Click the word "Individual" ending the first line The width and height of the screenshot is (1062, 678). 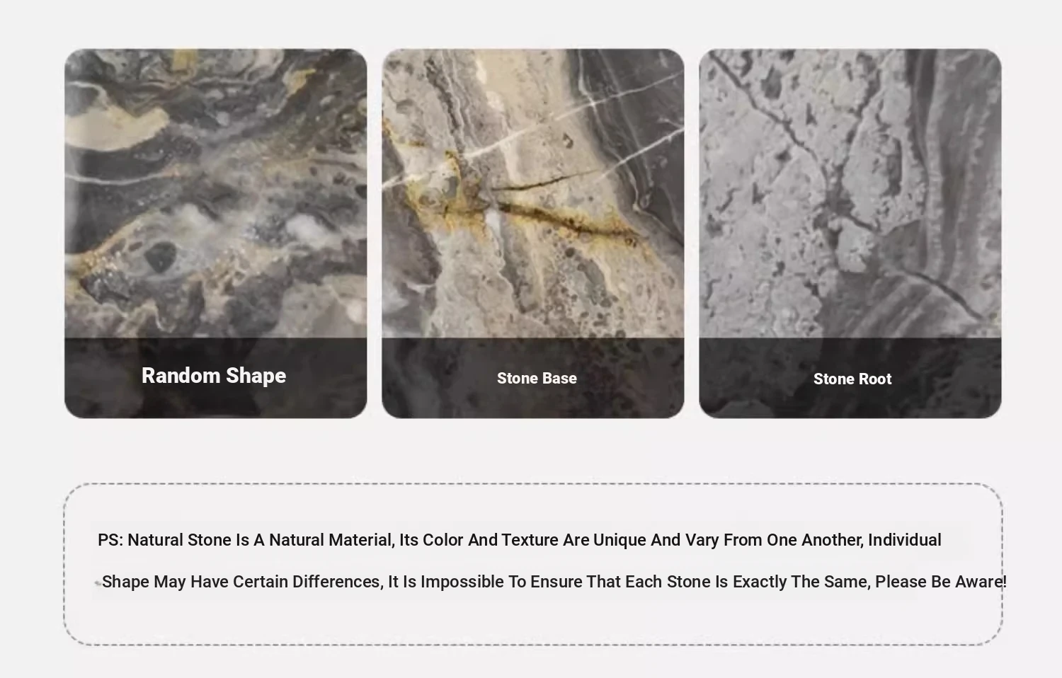[x=905, y=540]
